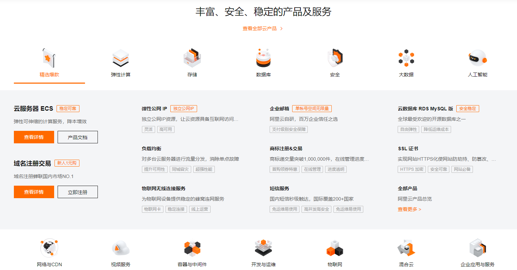The image size is (517, 270).
Task: Open 云数据库 RDS MySQL 版 link
Action: pos(425,109)
